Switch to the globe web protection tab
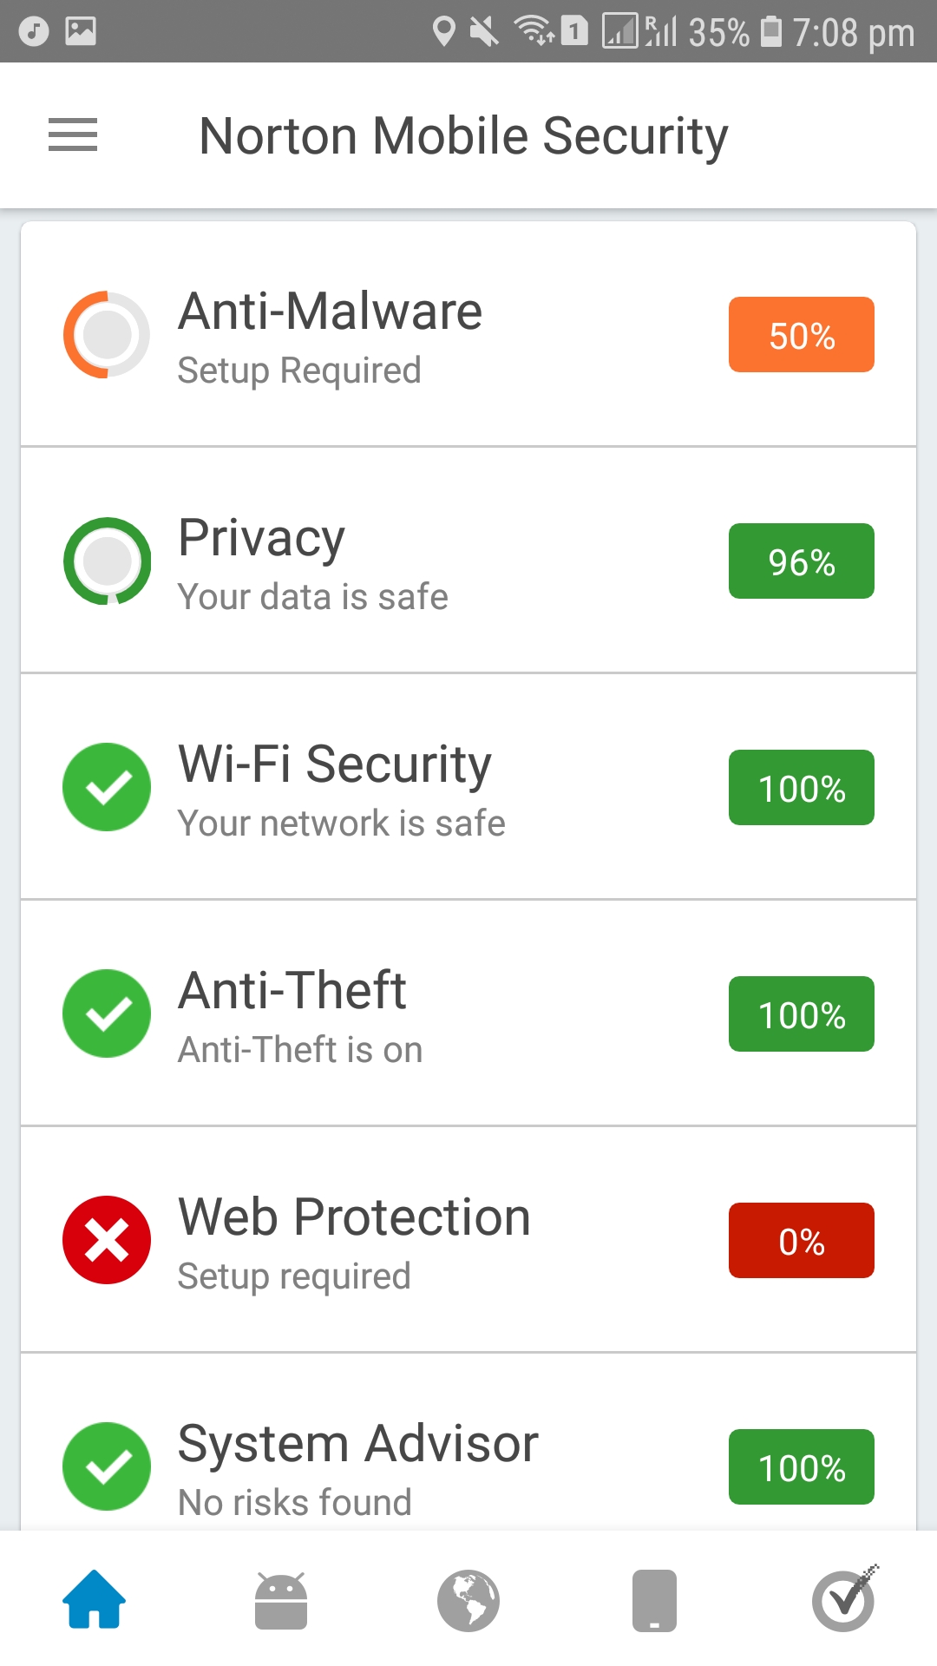The width and height of the screenshot is (937, 1666). (468, 1600)
